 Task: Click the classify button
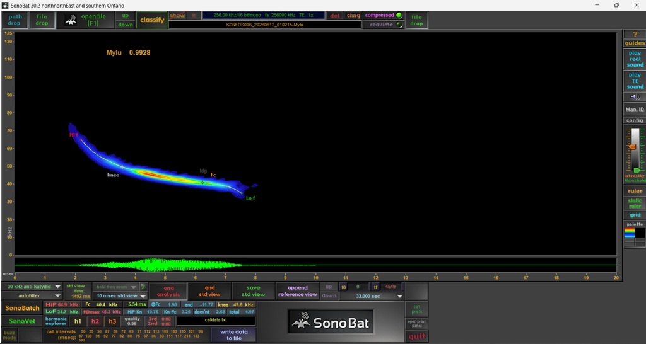pos(152,20)
